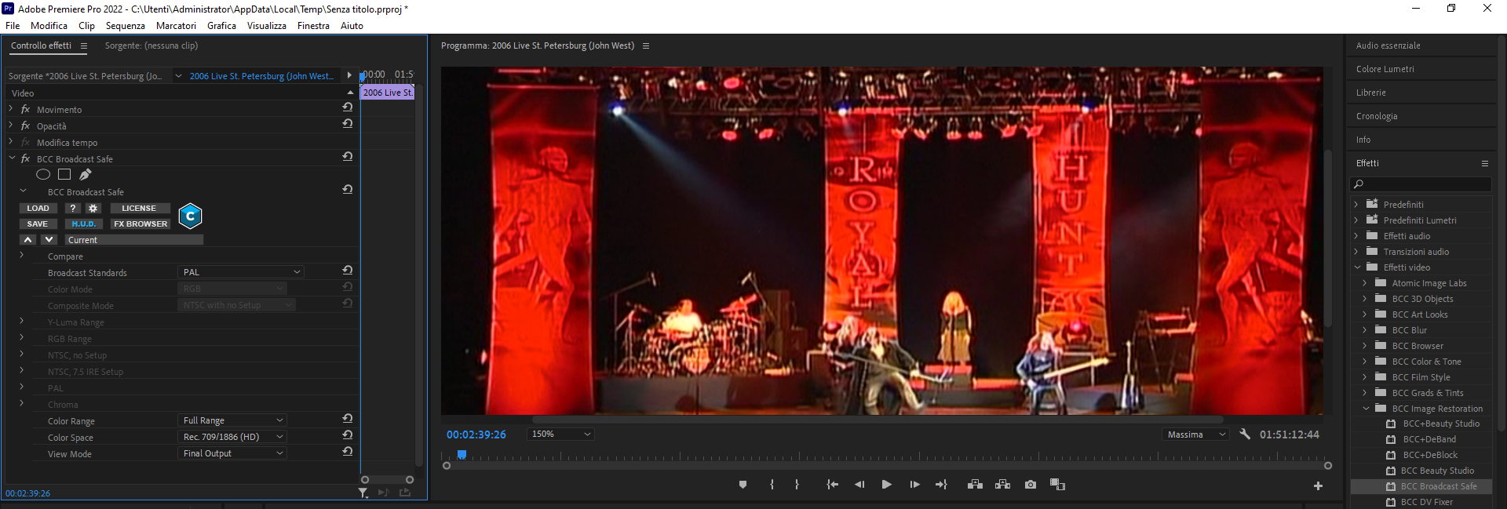Create rectangle mask for BCC Broadcast Safe
Screen dimensions: 1507x509
click(x=64, y=174)
